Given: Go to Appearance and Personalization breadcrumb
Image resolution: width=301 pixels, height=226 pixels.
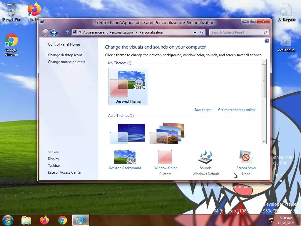Looking at the screenshot, I should pos(108,32).
